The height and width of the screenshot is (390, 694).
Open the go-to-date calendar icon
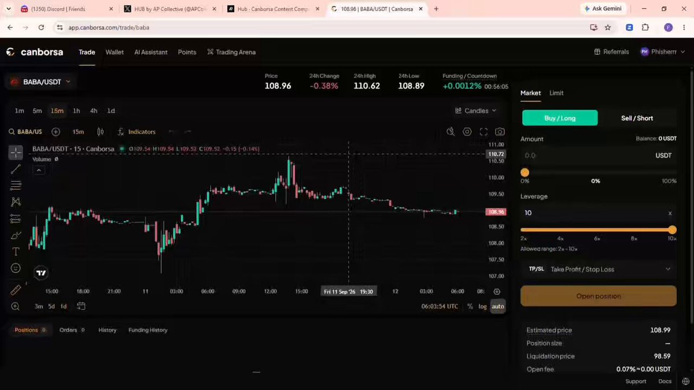(x=81, y=306)
